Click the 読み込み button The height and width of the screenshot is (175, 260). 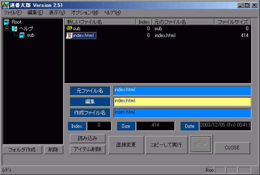pos(88,138)
